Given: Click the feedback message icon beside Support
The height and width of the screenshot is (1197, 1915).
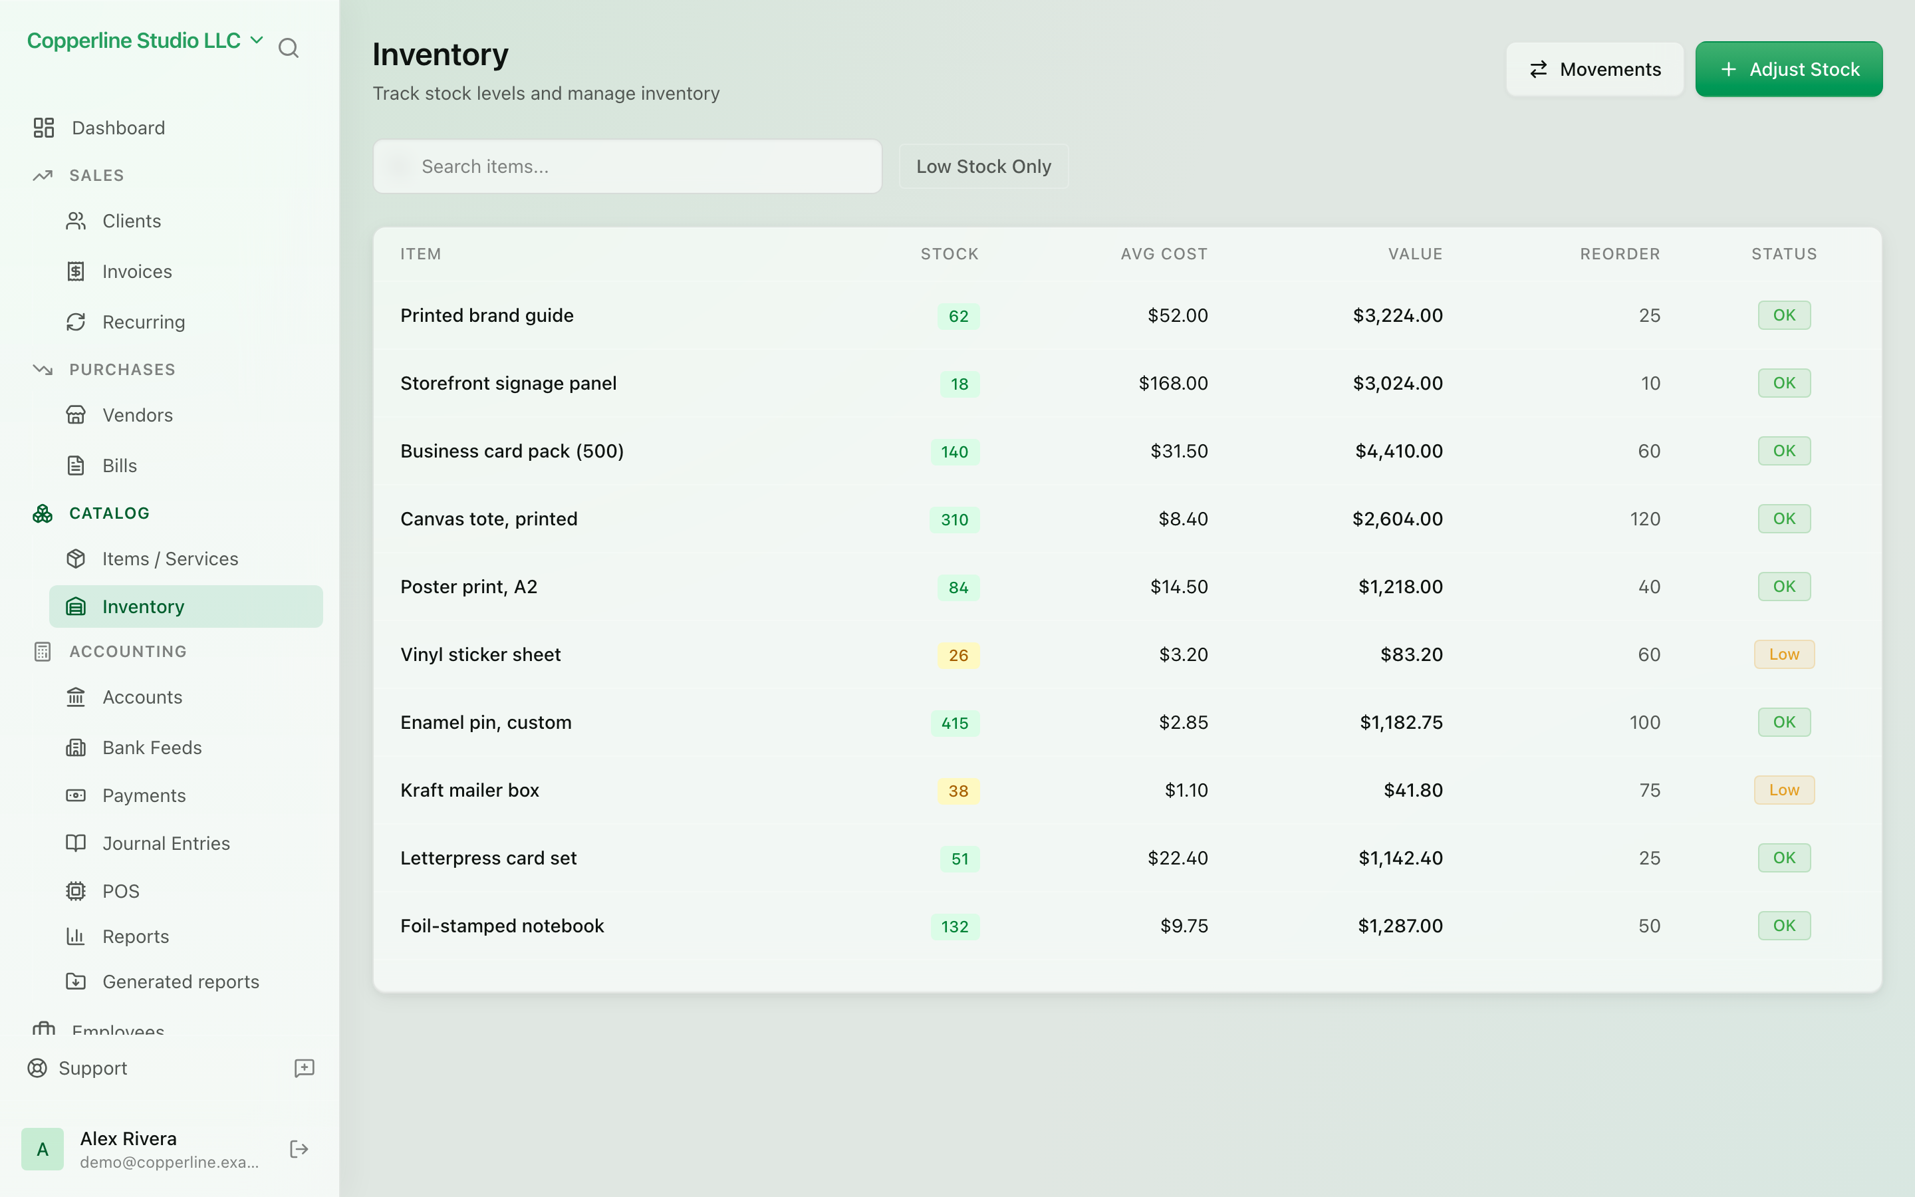Looking at the screenshot, I should pos(305,1068).
